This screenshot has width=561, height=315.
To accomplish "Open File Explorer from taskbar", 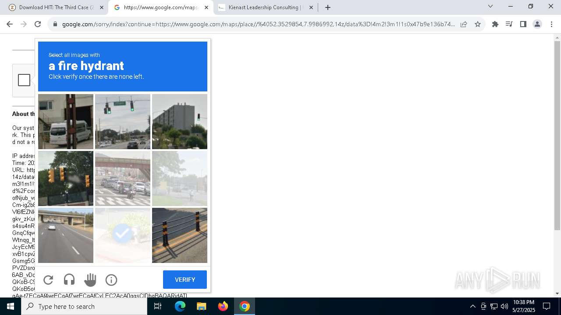I will click(x=201, y=306).
